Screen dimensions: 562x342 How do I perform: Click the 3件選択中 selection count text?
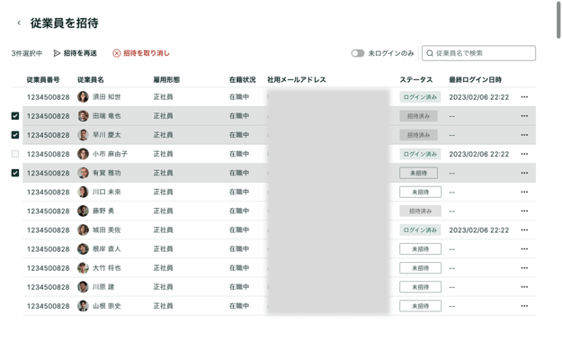[26, 53]
